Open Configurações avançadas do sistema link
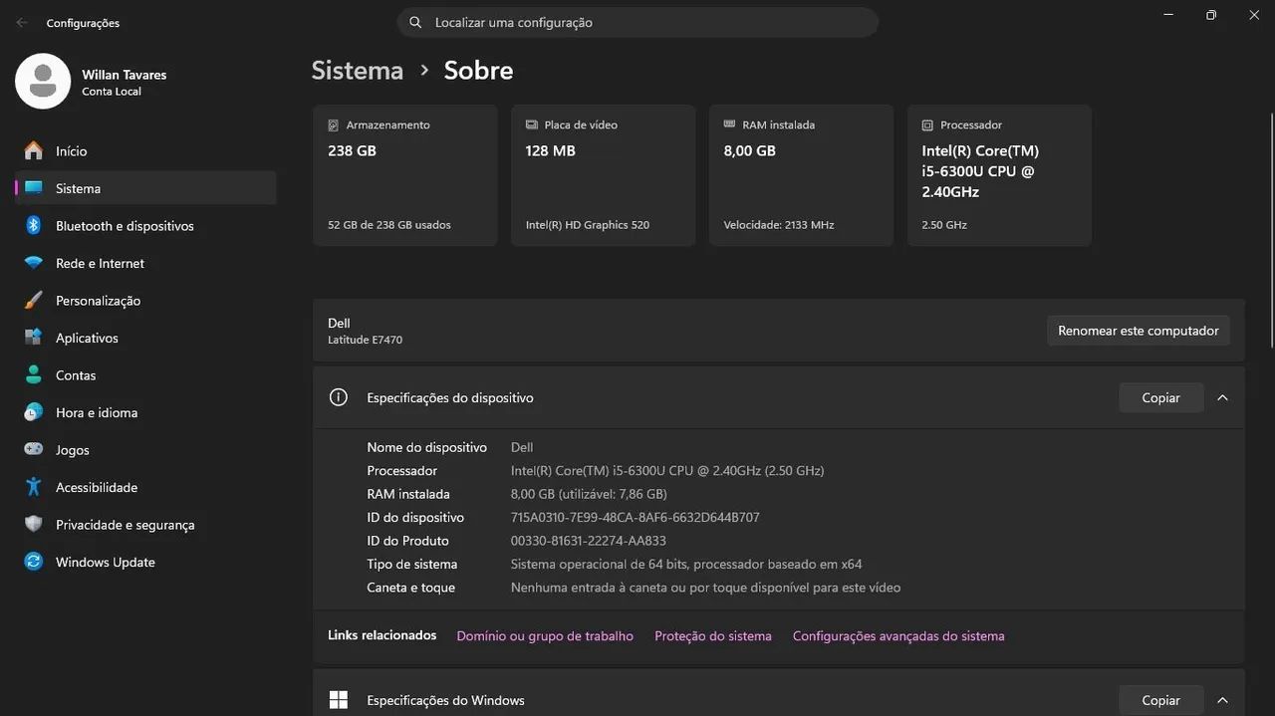 [898, 636]
